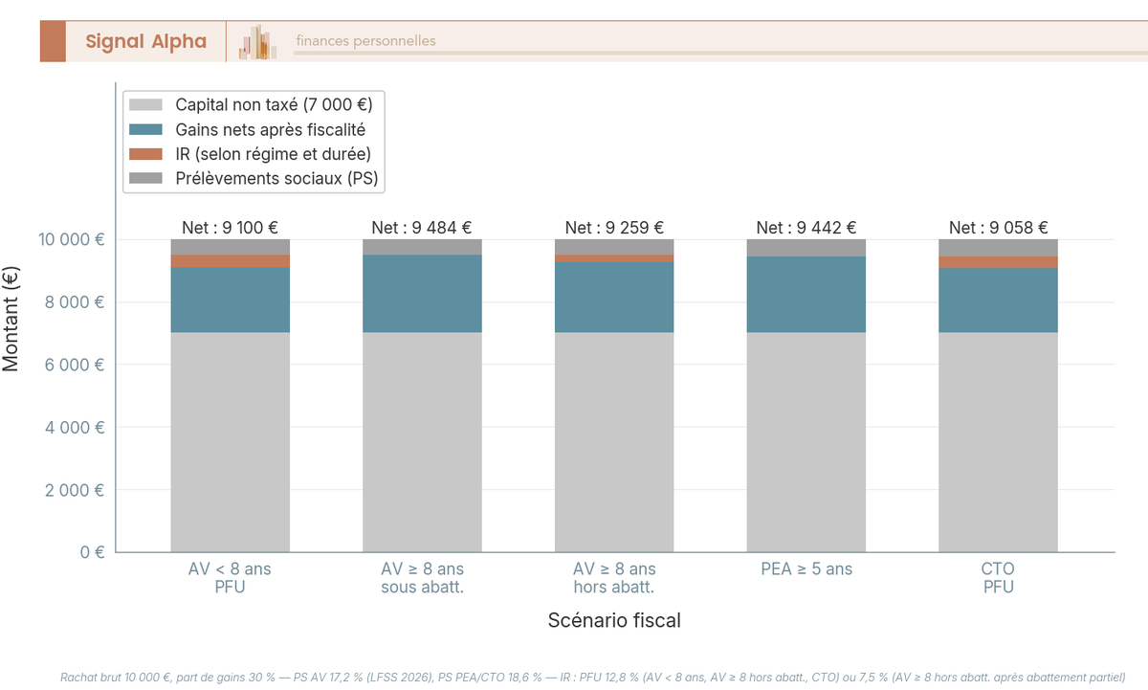Click the orange square at top-left of header

click(53, 41)
